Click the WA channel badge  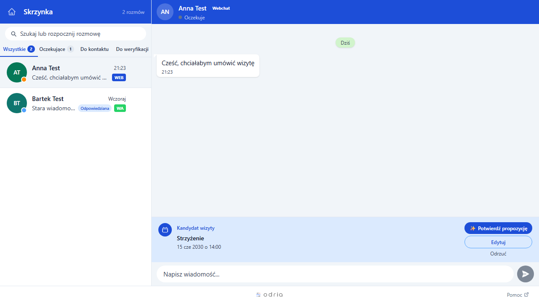(120, 108)
